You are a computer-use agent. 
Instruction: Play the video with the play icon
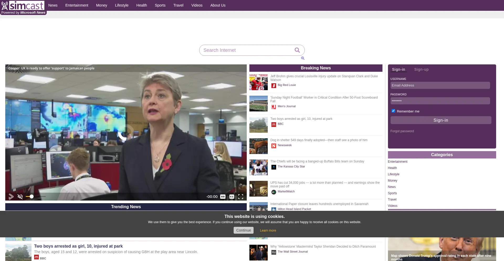pos(11,197)
